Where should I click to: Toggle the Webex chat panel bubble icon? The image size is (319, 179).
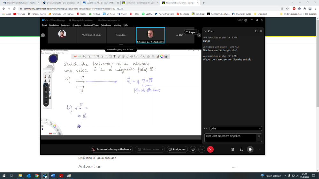[x=250, y=149]
